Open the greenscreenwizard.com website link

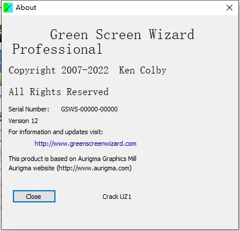[x=85, y=143]
